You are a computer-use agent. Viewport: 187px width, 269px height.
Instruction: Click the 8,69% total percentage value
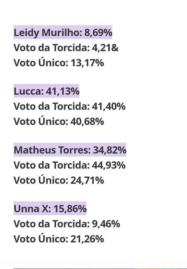(x=98, y=33)
